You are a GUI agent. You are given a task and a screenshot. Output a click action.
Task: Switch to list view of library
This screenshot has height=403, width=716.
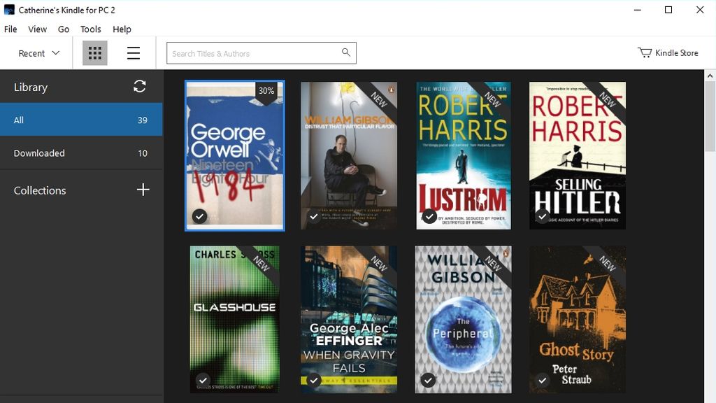coord(133,52)
